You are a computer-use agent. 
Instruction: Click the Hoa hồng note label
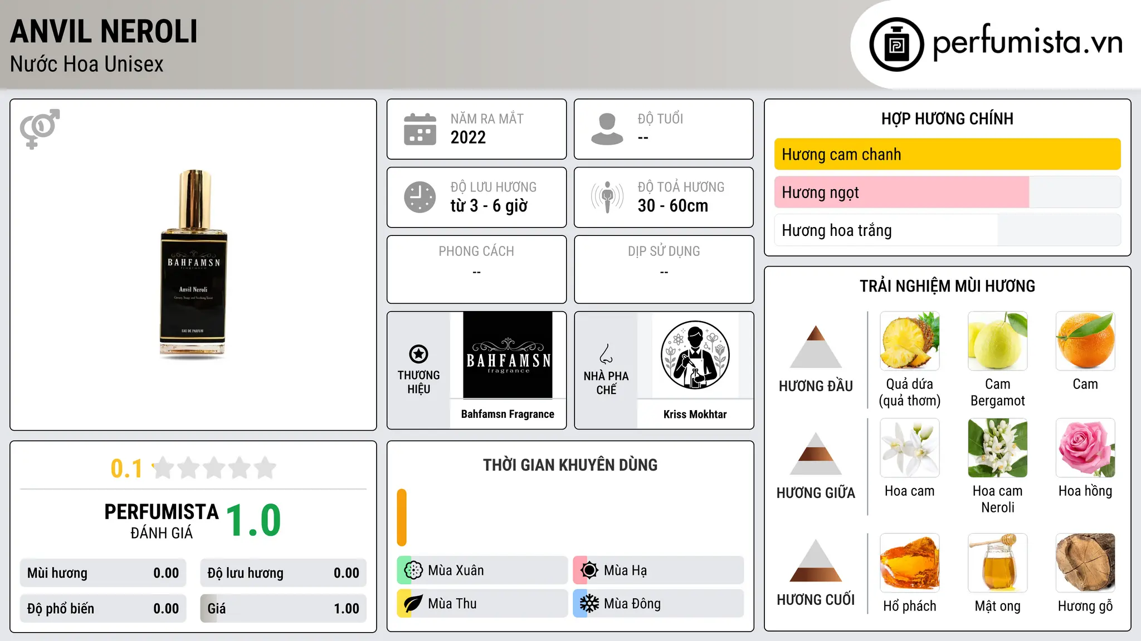[1085, 491]
